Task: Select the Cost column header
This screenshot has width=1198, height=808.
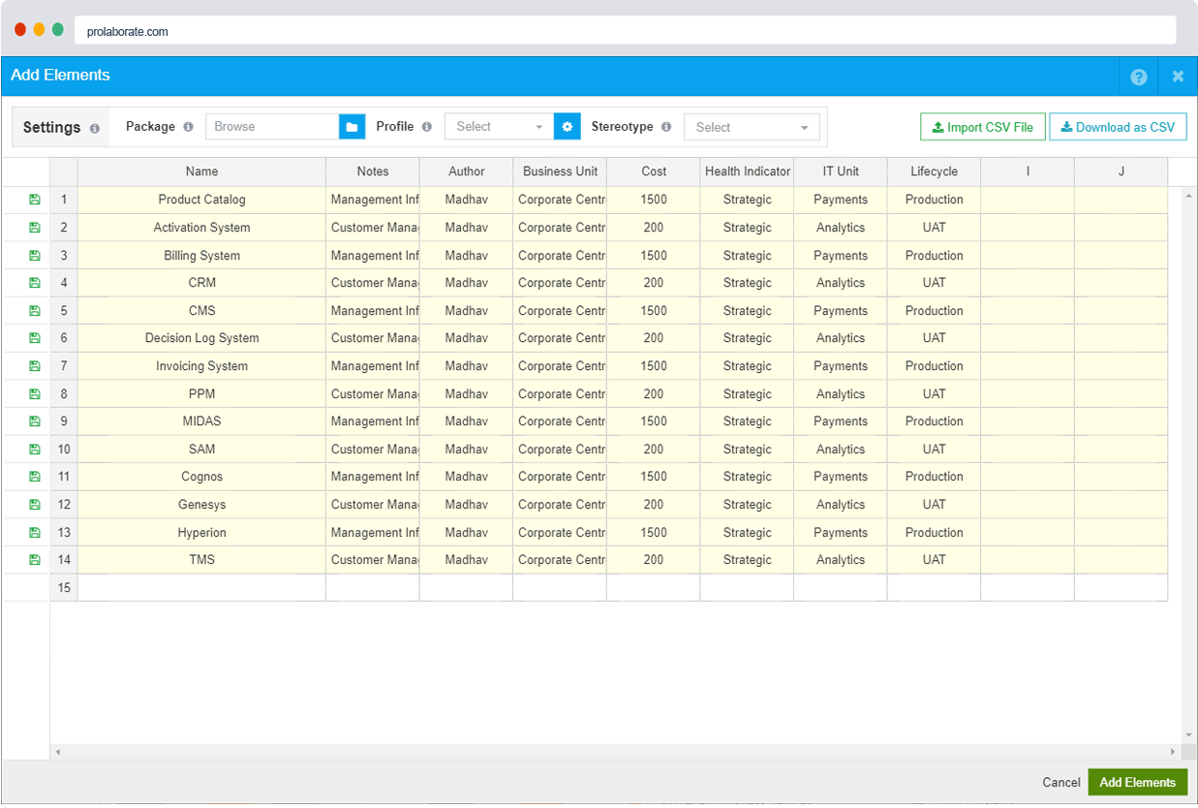Action: (654, 171)
